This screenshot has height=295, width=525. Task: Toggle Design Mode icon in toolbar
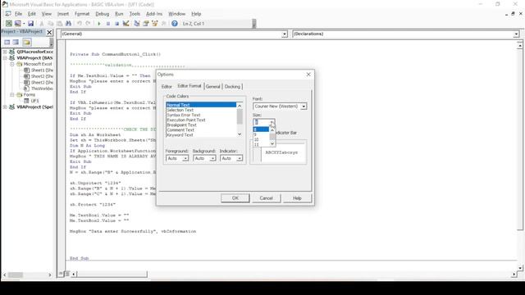tap(126, 24)
